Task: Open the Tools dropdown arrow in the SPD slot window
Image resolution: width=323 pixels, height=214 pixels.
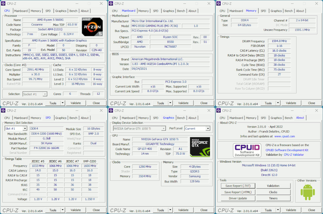Action: (x=63, y=210)
